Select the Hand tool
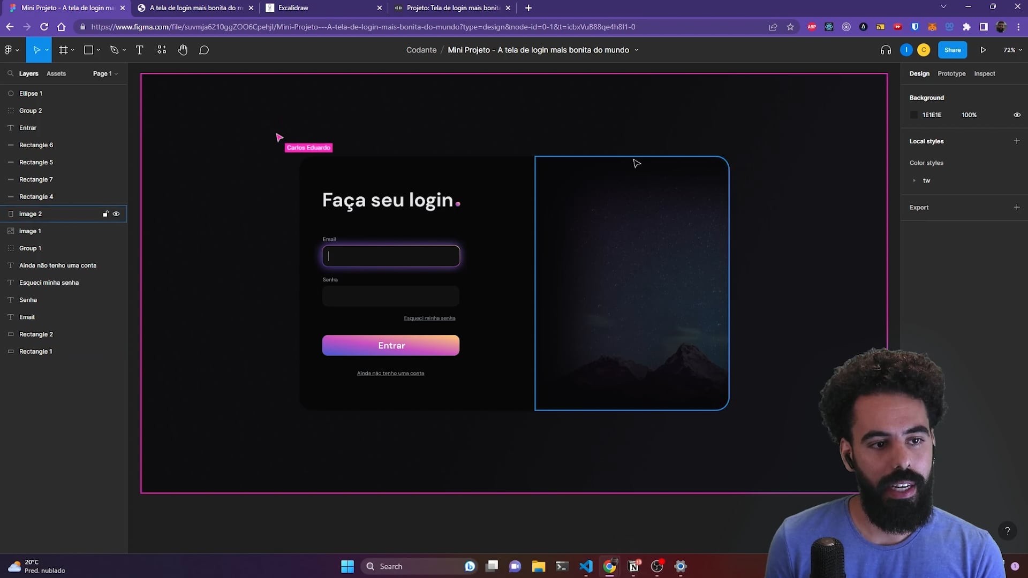The image size is (1028, 578). 183,50
